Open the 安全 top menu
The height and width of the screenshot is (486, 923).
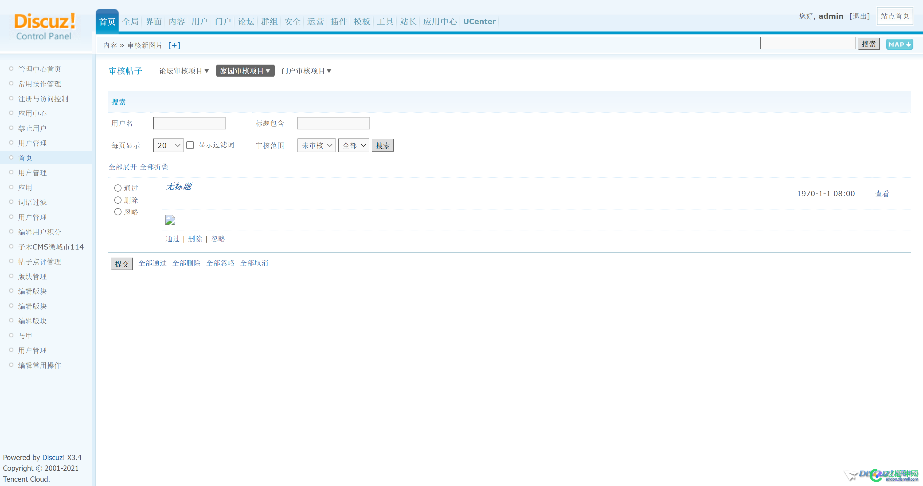[293, 22]
